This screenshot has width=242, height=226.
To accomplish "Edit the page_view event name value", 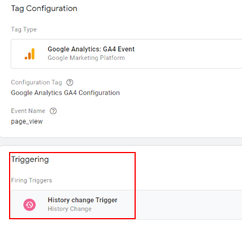I will pos(27,121).
